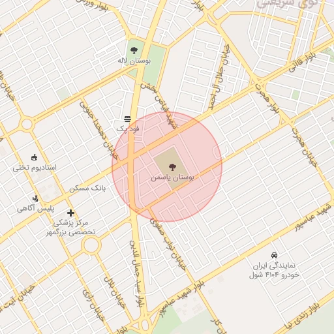Click the استادیوم تختی stadium icon

(x=34, y=157)
